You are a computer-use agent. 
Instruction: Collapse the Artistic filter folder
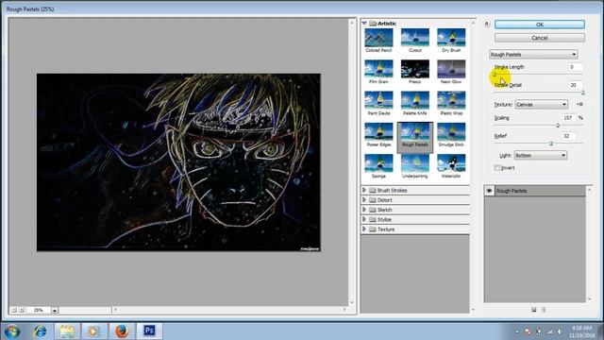364,24
